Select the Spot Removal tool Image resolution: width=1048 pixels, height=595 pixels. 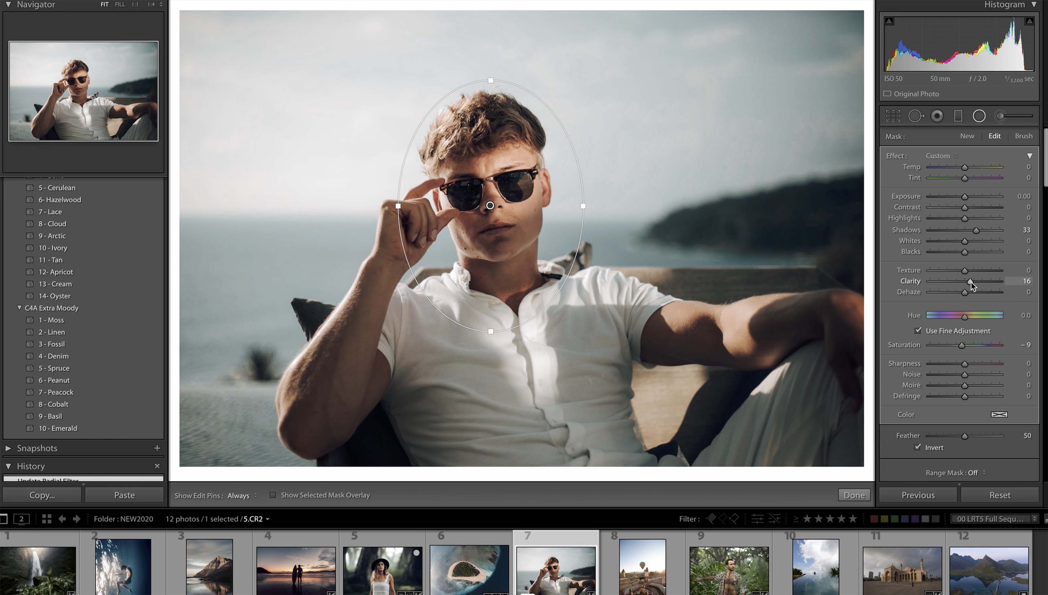[x=916, y=116]
